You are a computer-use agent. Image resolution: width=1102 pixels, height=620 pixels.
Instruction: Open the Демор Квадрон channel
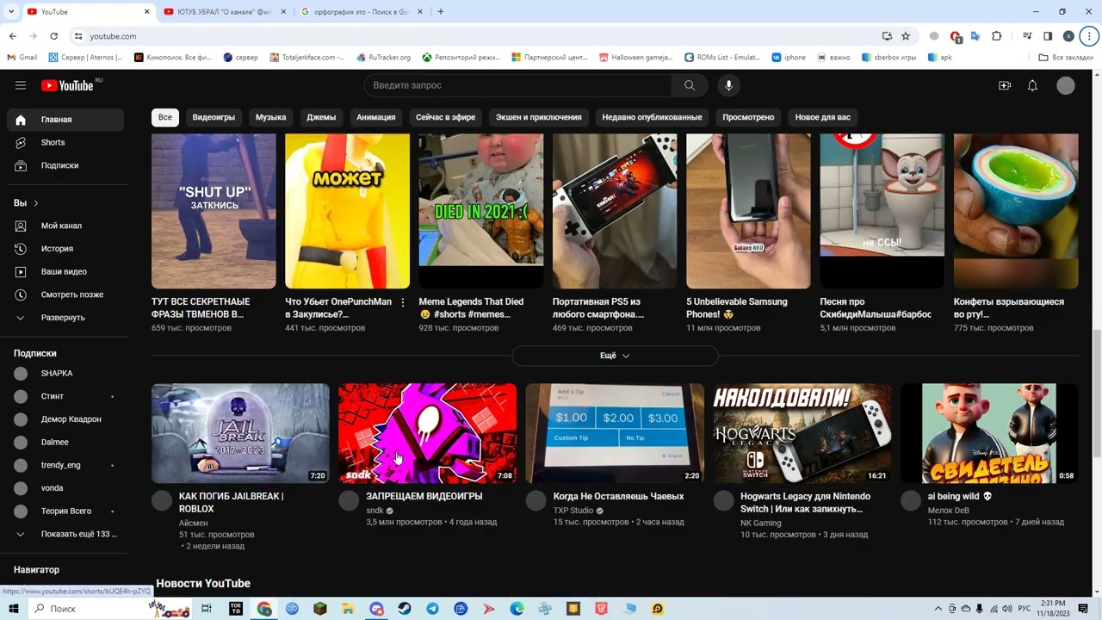tap(65, 419)
